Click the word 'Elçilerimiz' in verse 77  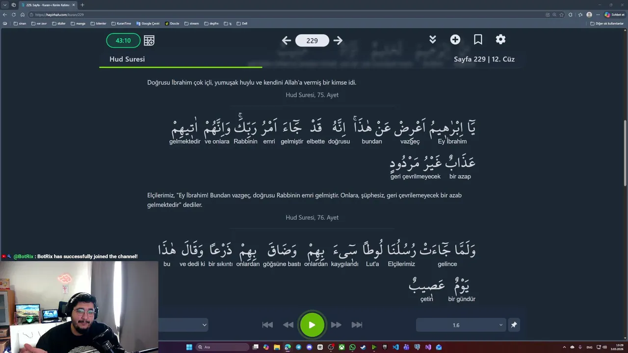click(401, 264)
